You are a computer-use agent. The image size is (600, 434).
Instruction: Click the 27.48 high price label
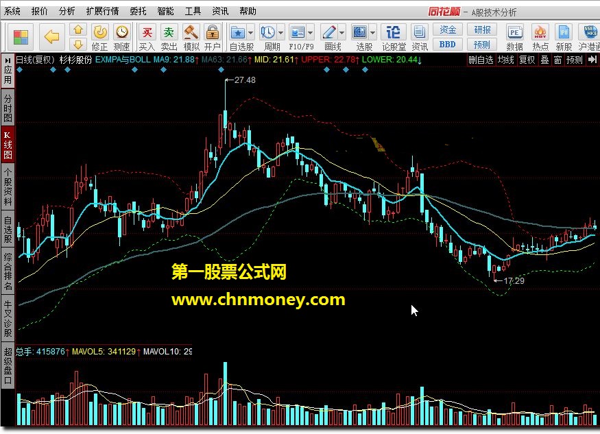[245, 80]
